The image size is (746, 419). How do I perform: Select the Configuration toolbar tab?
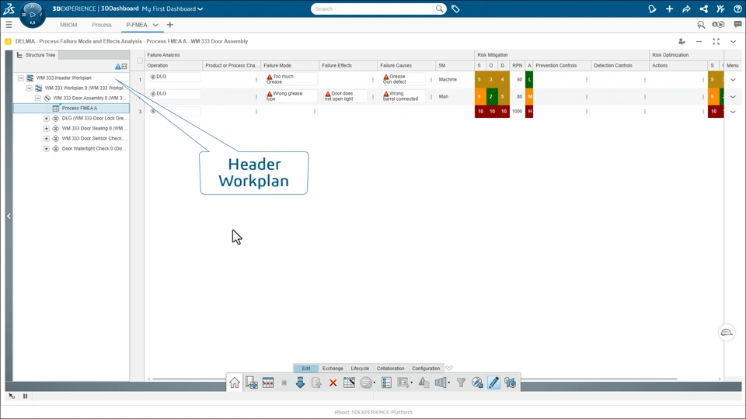(x=426, y=368)
